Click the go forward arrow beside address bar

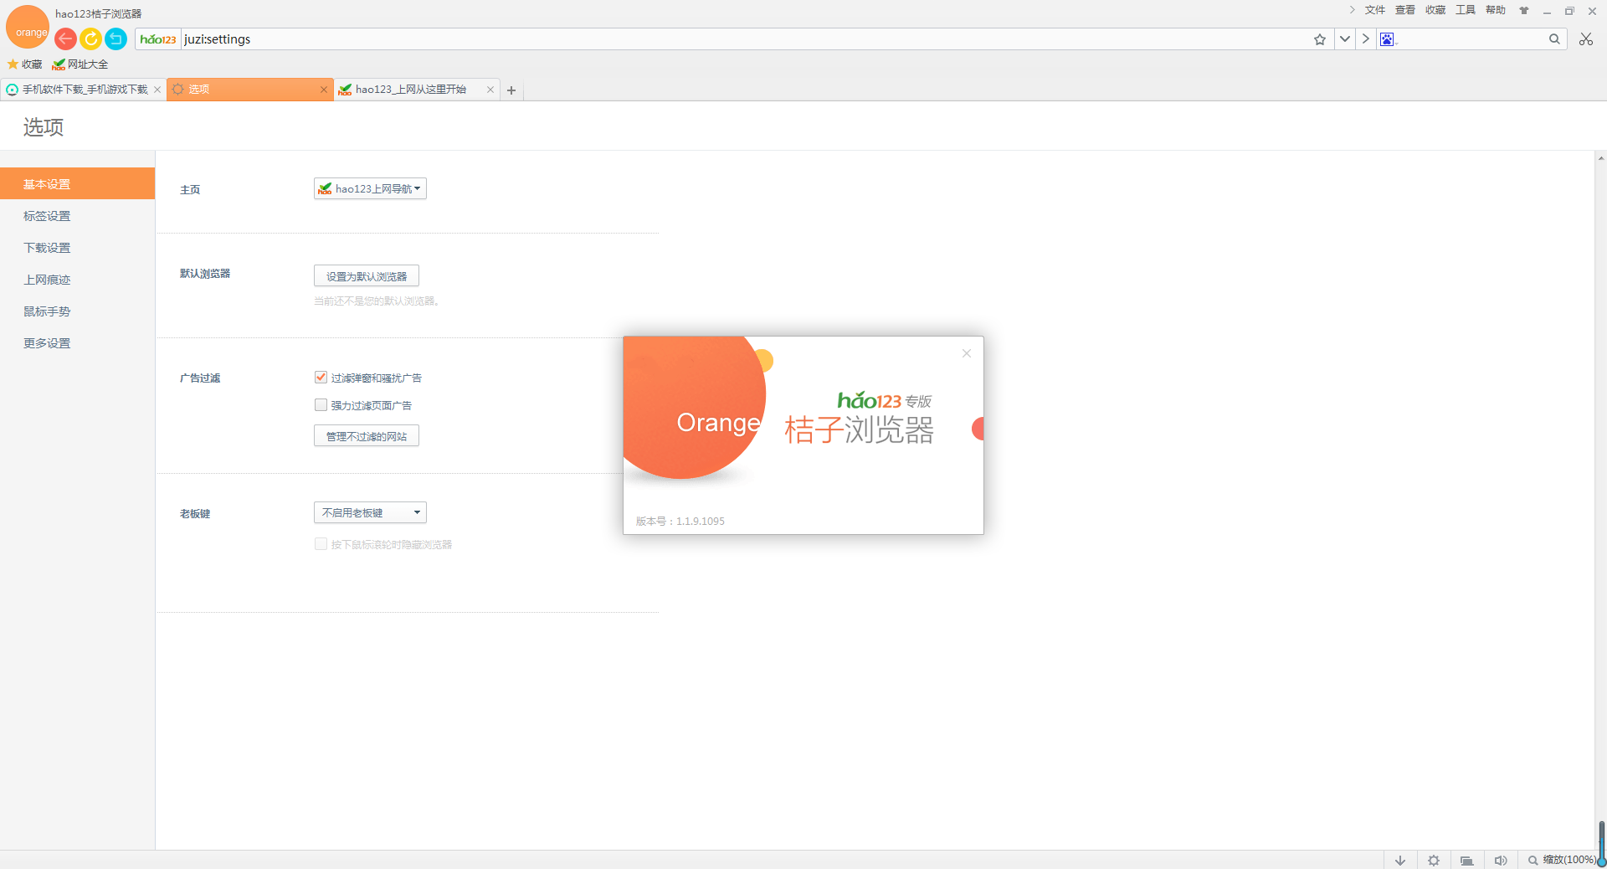pos(1366,39)
